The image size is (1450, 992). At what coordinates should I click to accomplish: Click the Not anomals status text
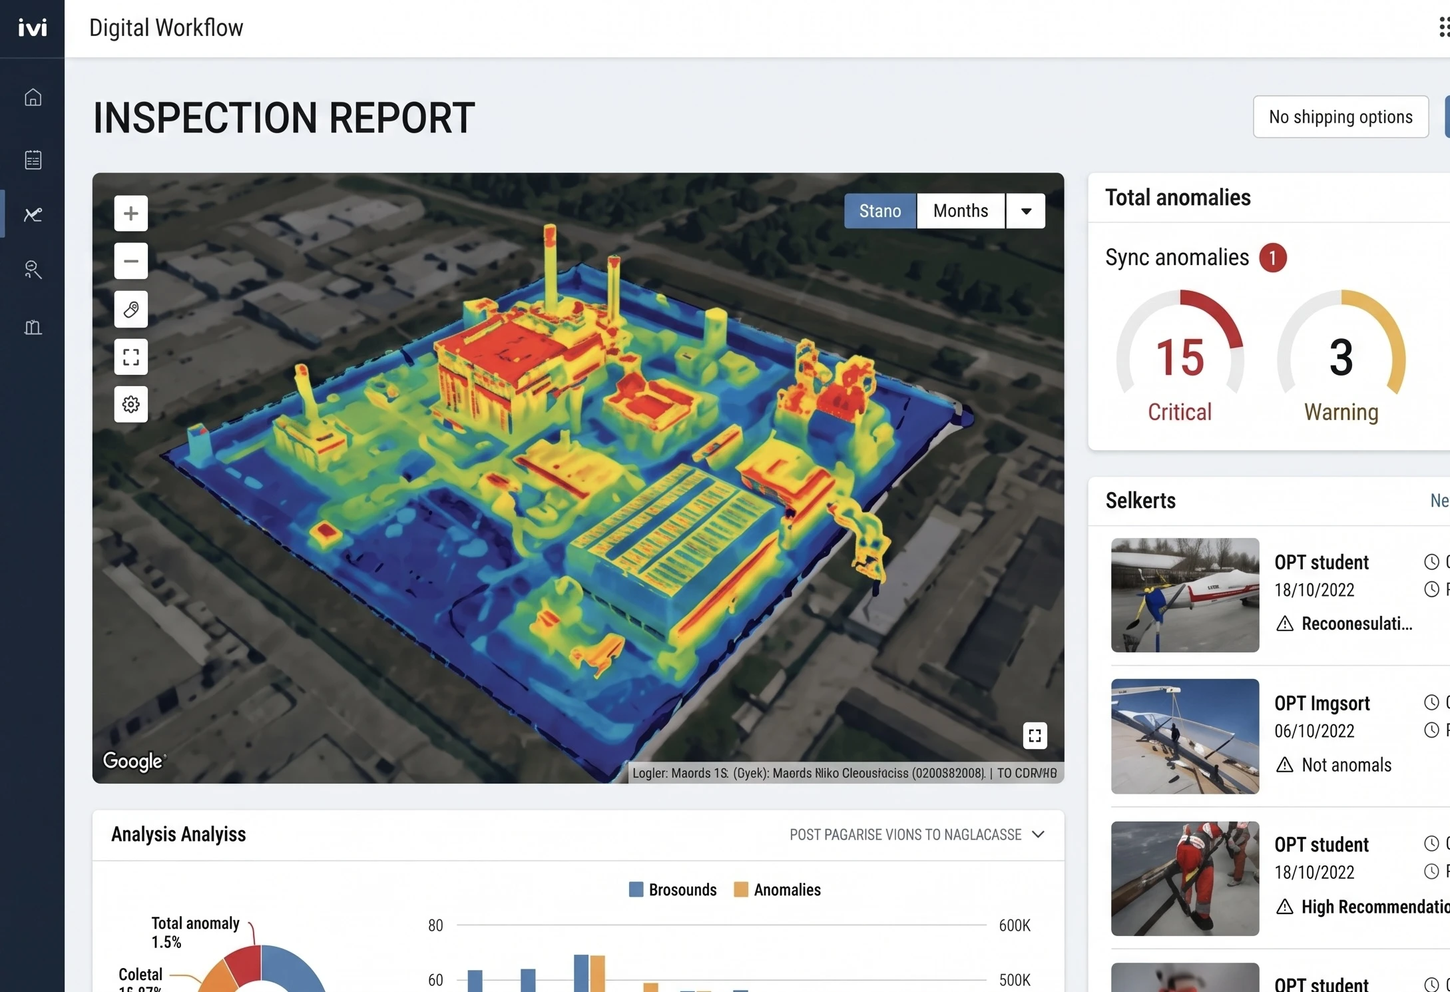tap(1346, 765)
